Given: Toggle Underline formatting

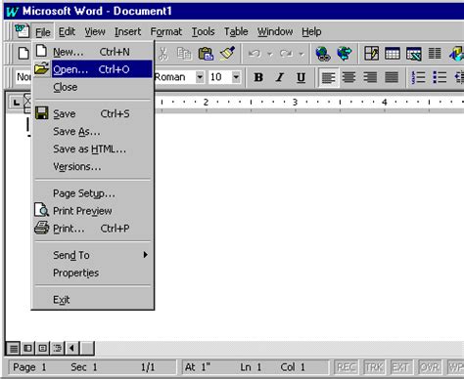Looking at the screenshot, I should (301, 77).
